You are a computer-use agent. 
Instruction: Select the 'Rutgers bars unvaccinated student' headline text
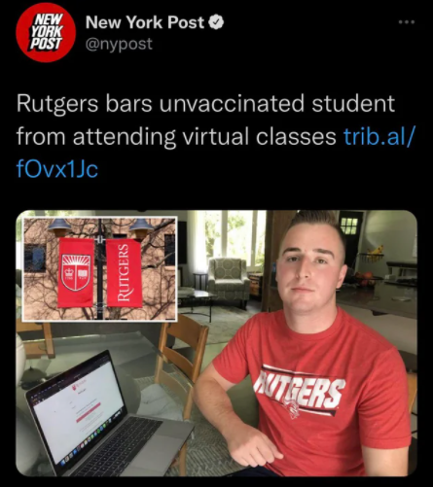coord(205,103)
